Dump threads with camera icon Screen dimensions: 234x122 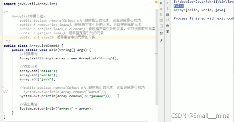[x=161, y=20]
